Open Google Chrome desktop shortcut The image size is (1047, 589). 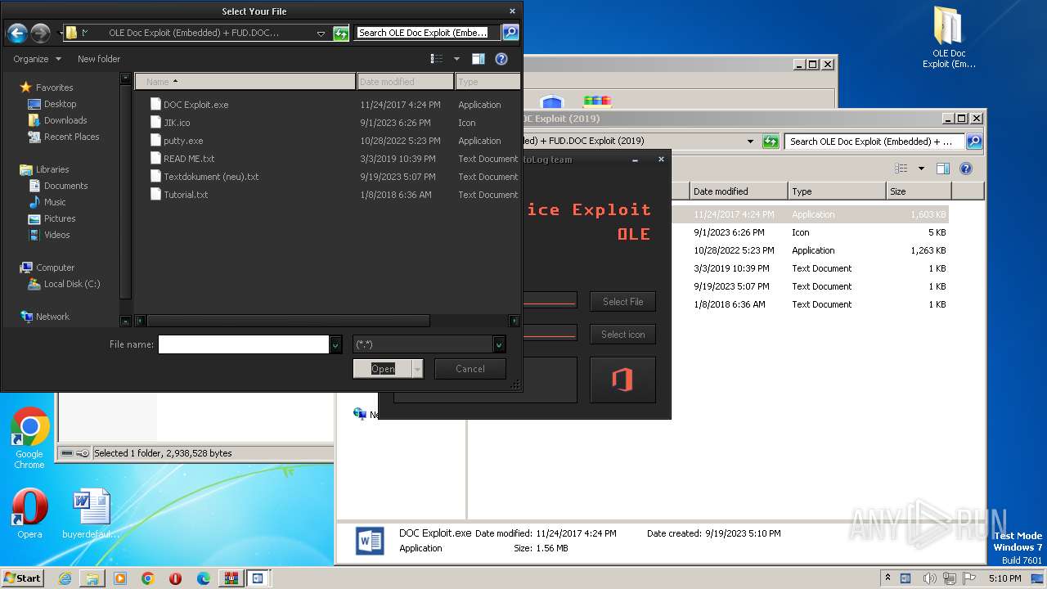coord(29,438)
